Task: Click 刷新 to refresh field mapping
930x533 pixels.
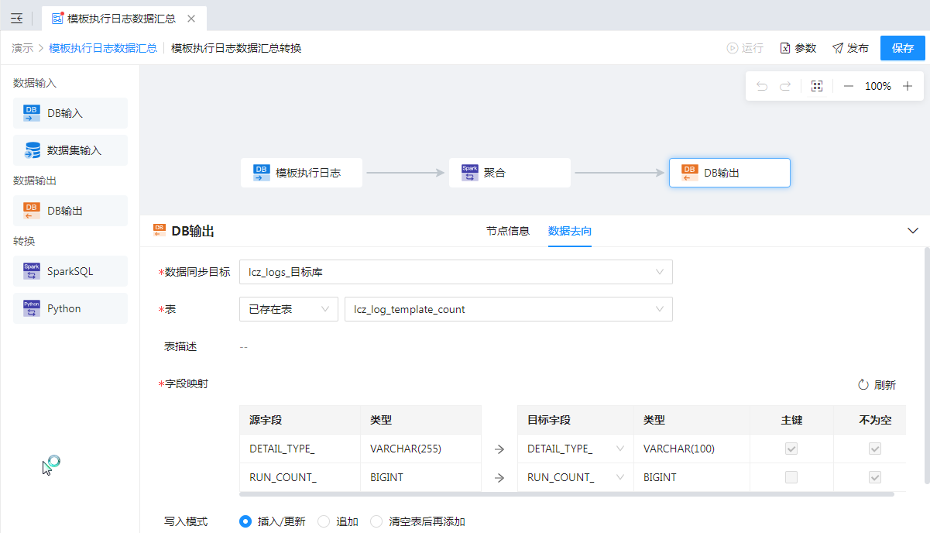Action: point(877,385)
